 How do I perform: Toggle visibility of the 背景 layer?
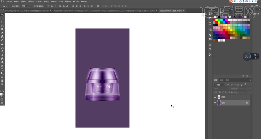(x=215, y=103)
